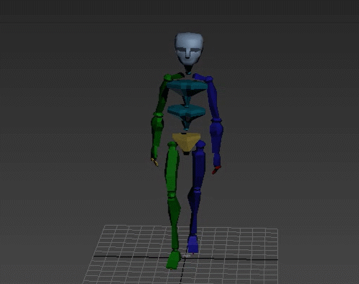This screenshot has width=359, height=284.
Task: Select the upper teal chest spine segment
Action: 187,92
